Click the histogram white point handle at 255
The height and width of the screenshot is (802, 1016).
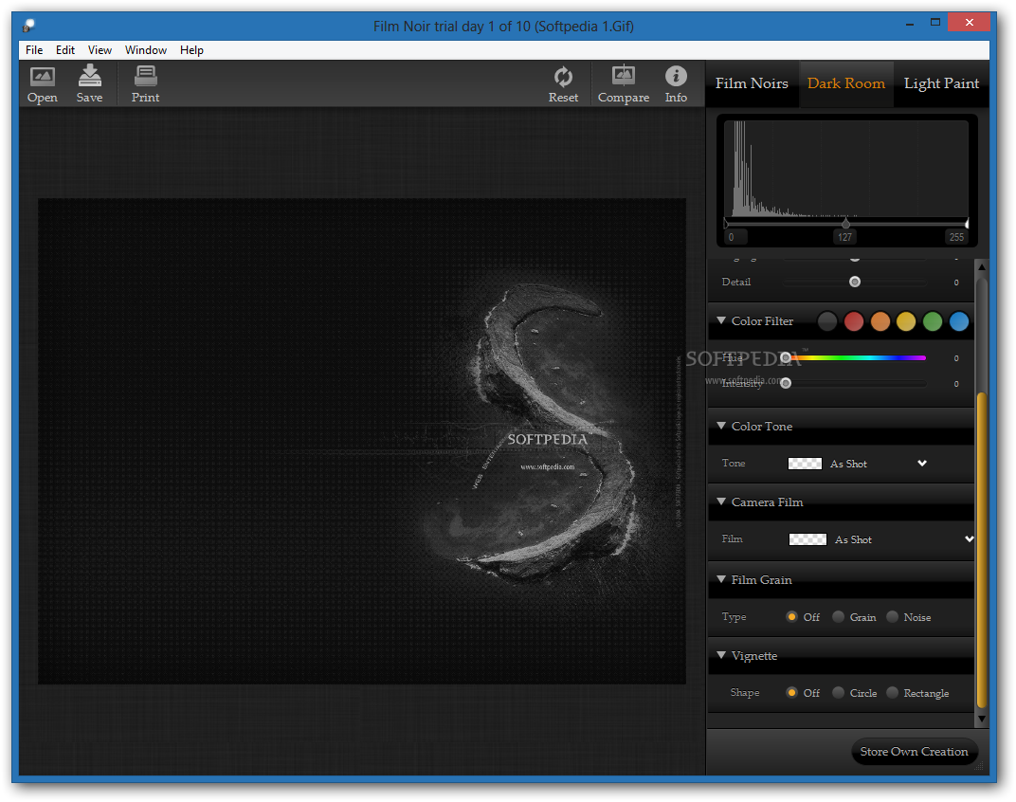click(966, 224)
